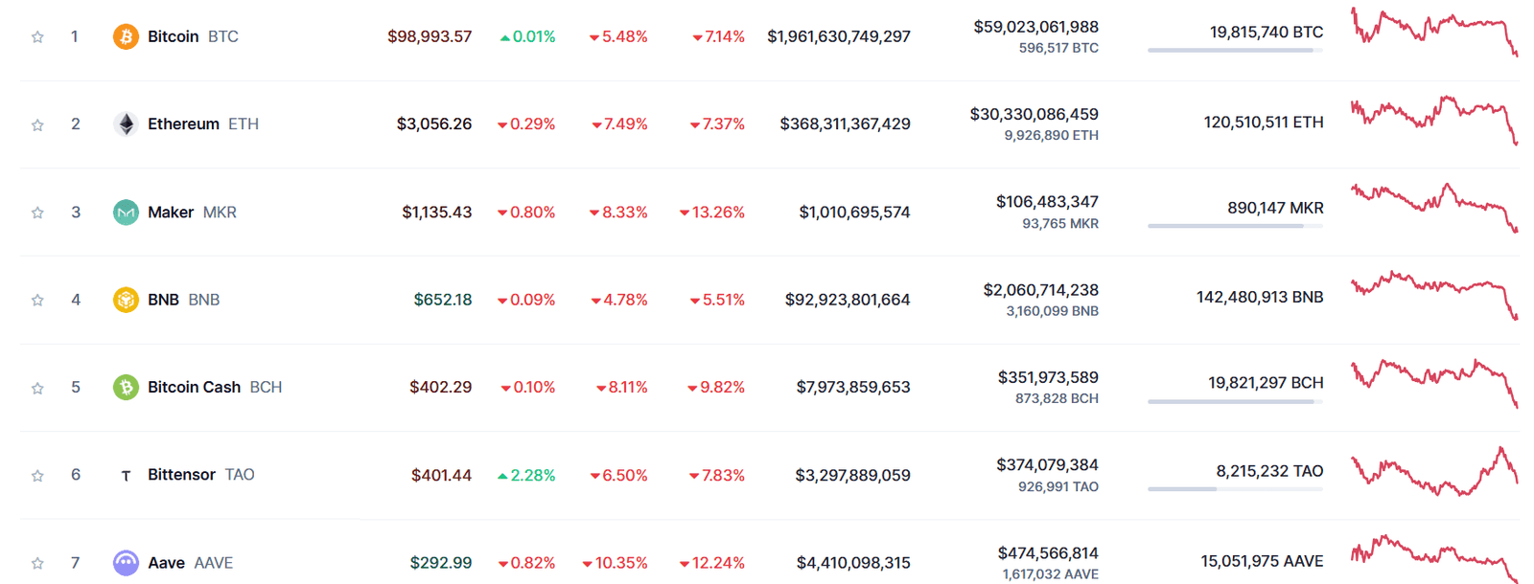Viewport: 1534px width, 584px height.
Task: Click the Aave sparkline graph
Action: point(1432,557)
